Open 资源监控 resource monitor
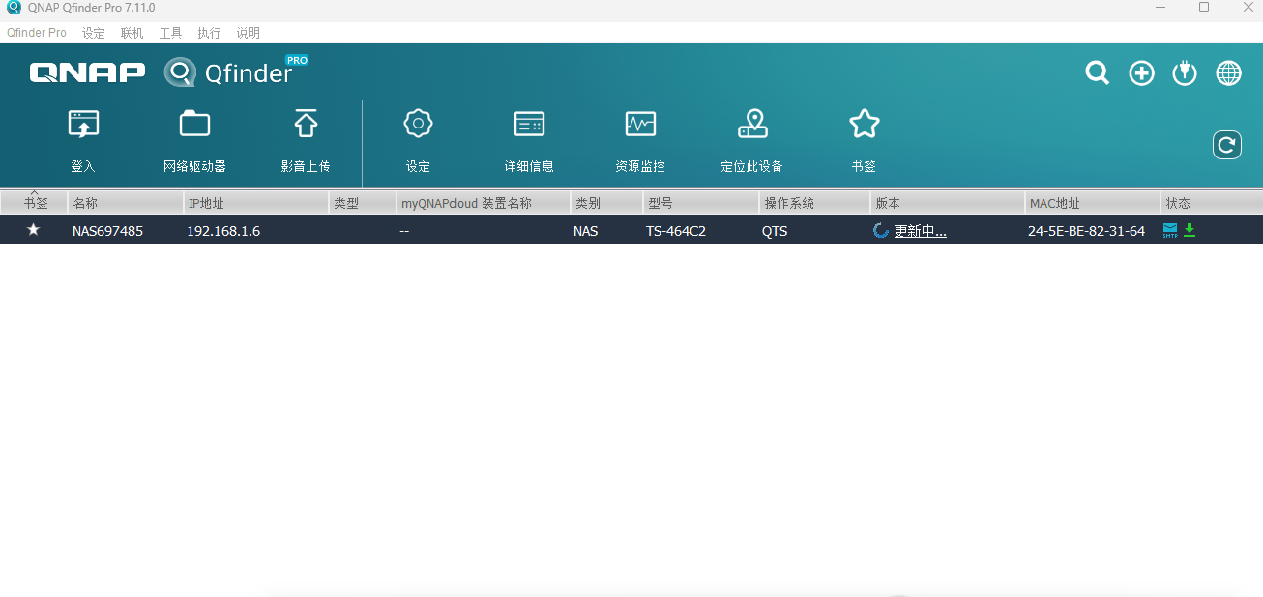 click(640, 142)
